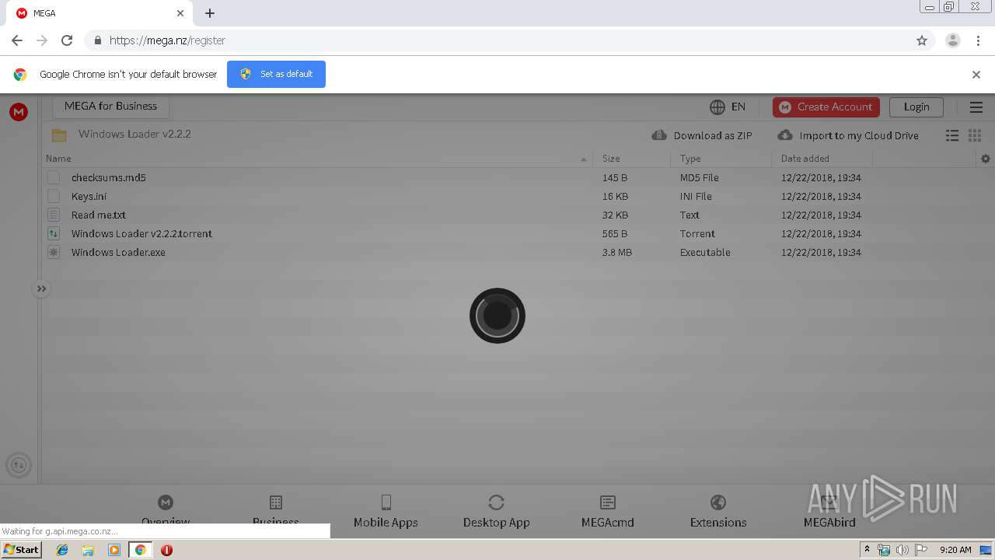Open the Chrome profile avatar
The image size is (995, 560).
953,40
